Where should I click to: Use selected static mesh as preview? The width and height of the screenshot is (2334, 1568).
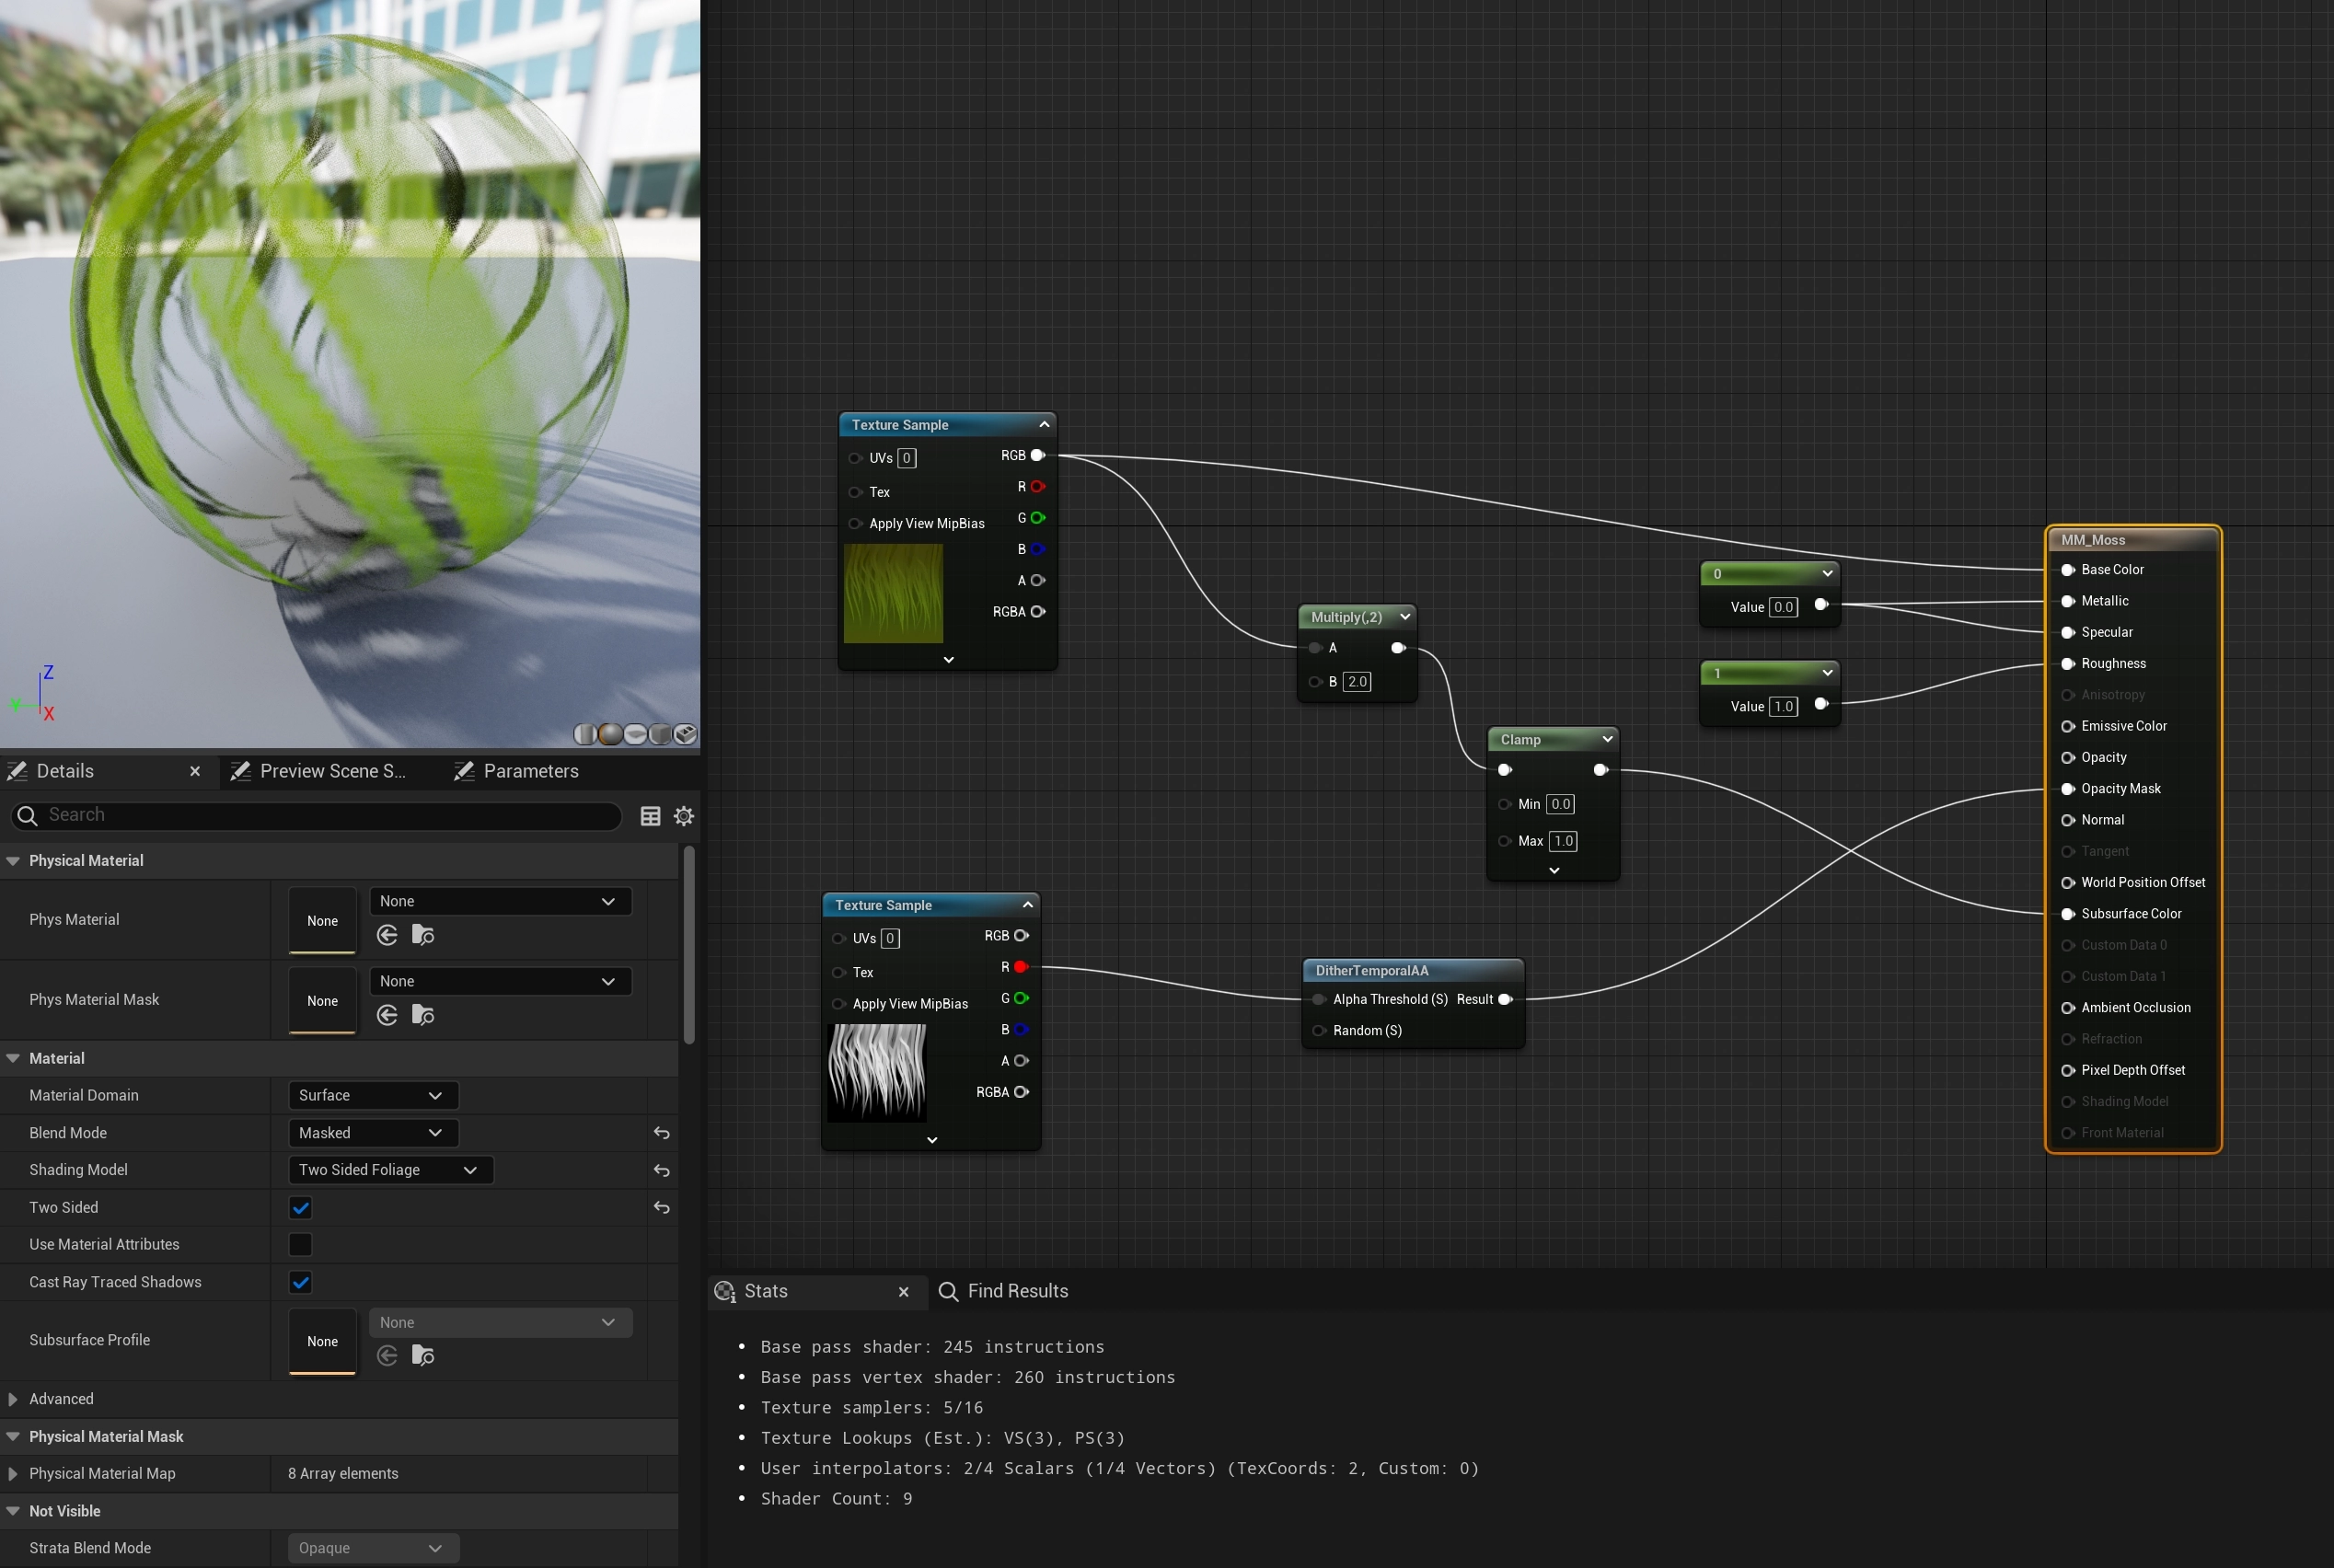[685, 734]
